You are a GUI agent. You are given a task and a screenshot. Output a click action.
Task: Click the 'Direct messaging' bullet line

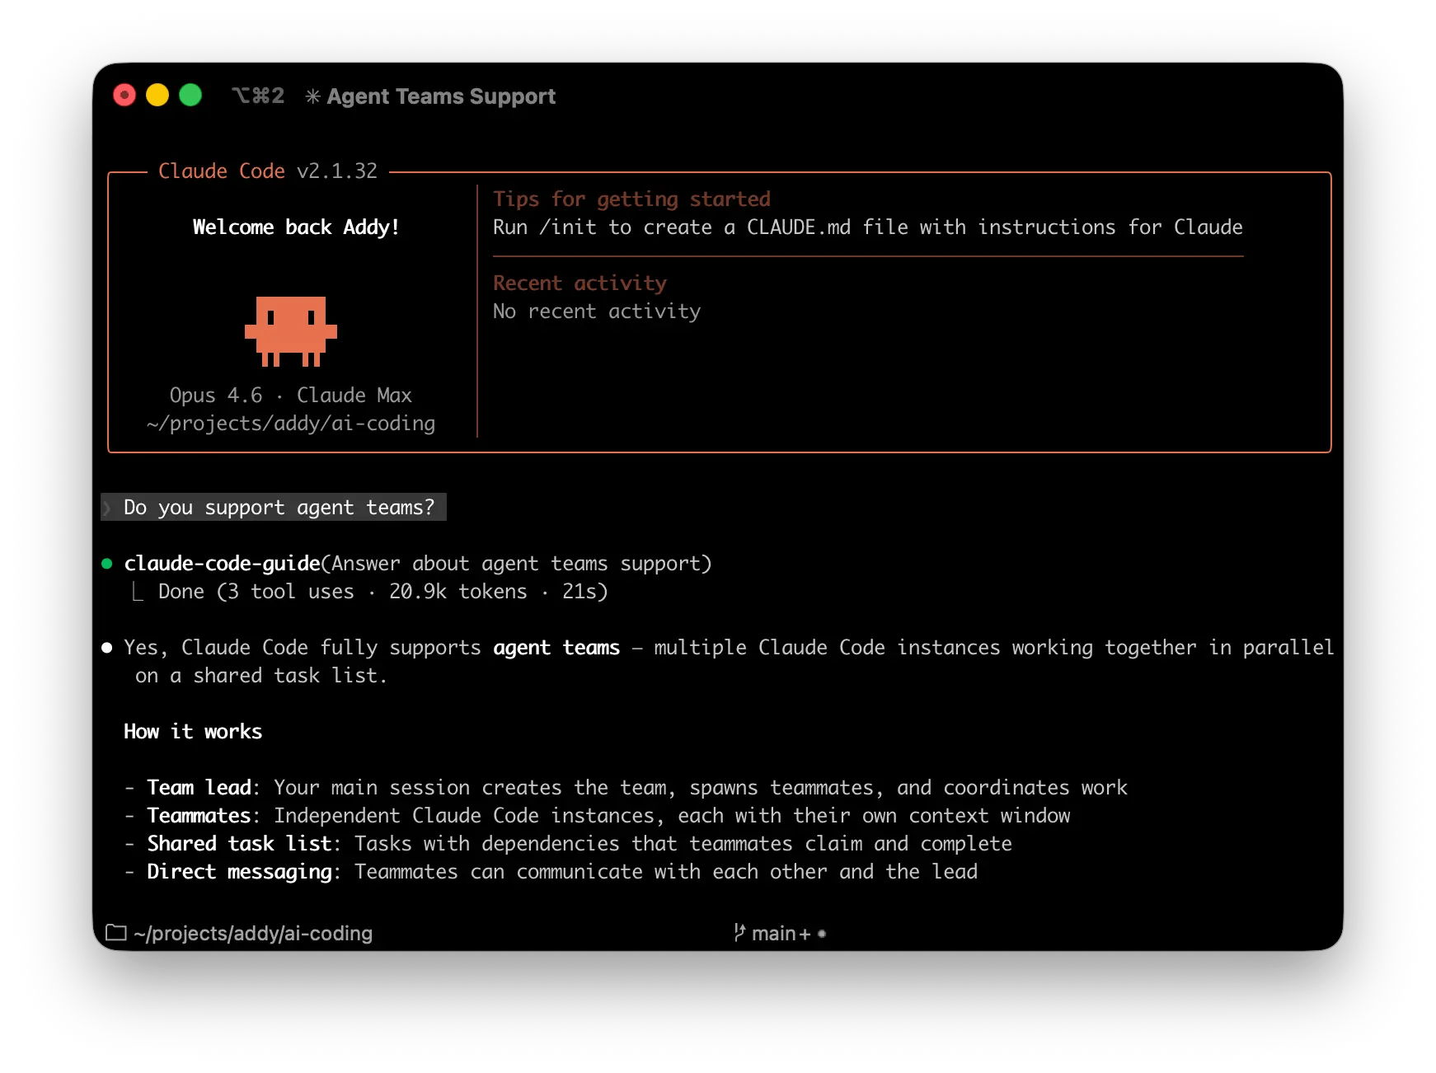(551, 872)
